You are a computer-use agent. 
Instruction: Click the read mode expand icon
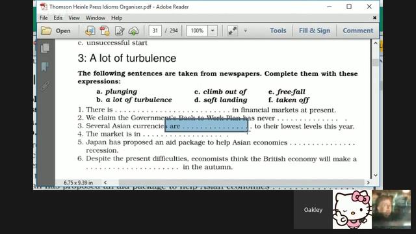(233, 31)
